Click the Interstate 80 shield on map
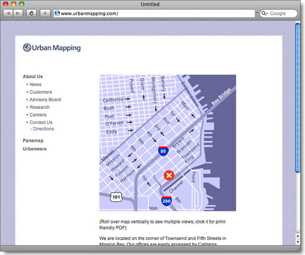305x255 pixels. (163, 151)
